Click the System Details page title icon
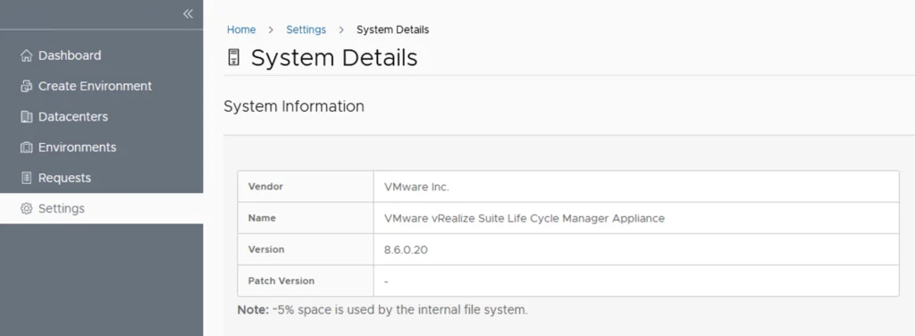This screenshot has width=915, height=336. tap(233, 58)
